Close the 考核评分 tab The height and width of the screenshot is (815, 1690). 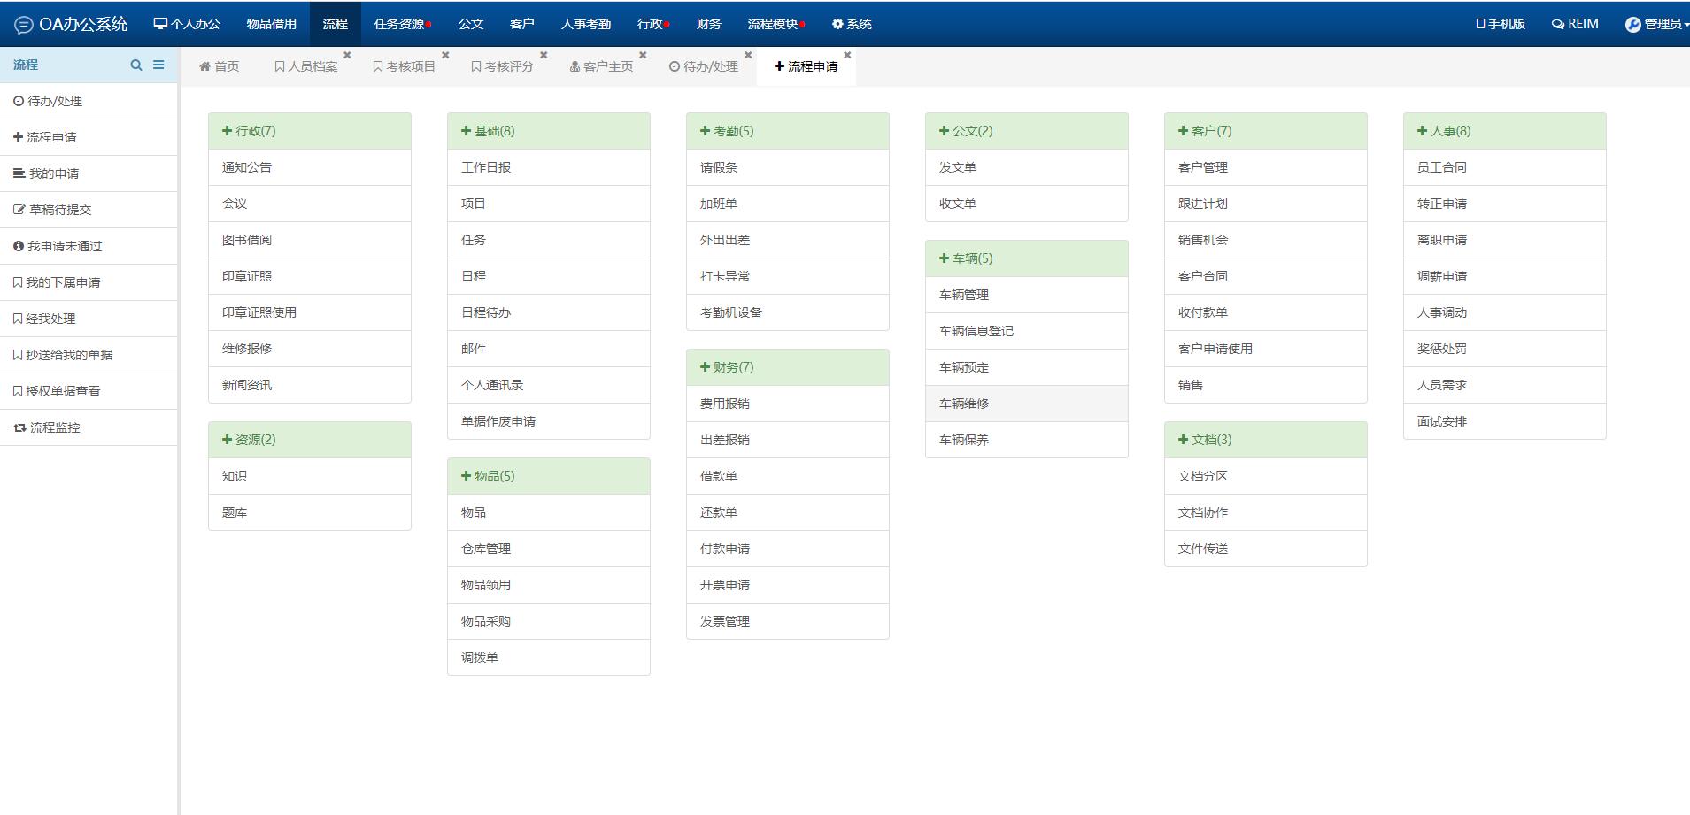click(544, 55)
